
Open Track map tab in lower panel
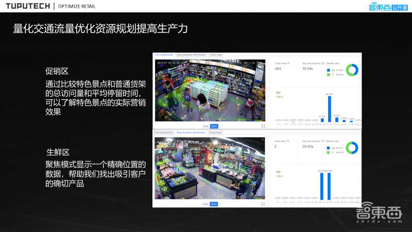click(215, 132)
